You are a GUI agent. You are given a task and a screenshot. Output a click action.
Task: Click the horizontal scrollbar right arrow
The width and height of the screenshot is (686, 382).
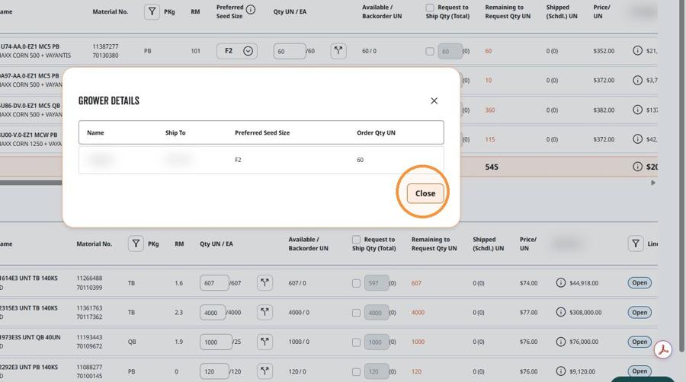[652, 183]
